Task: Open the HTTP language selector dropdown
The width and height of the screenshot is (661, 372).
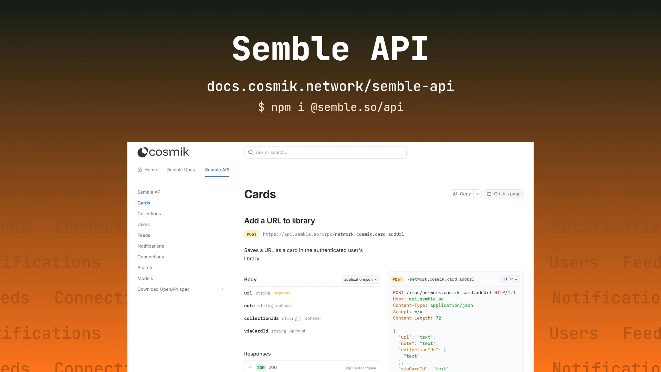Action: pyautogui.click(x=510, y=279)
